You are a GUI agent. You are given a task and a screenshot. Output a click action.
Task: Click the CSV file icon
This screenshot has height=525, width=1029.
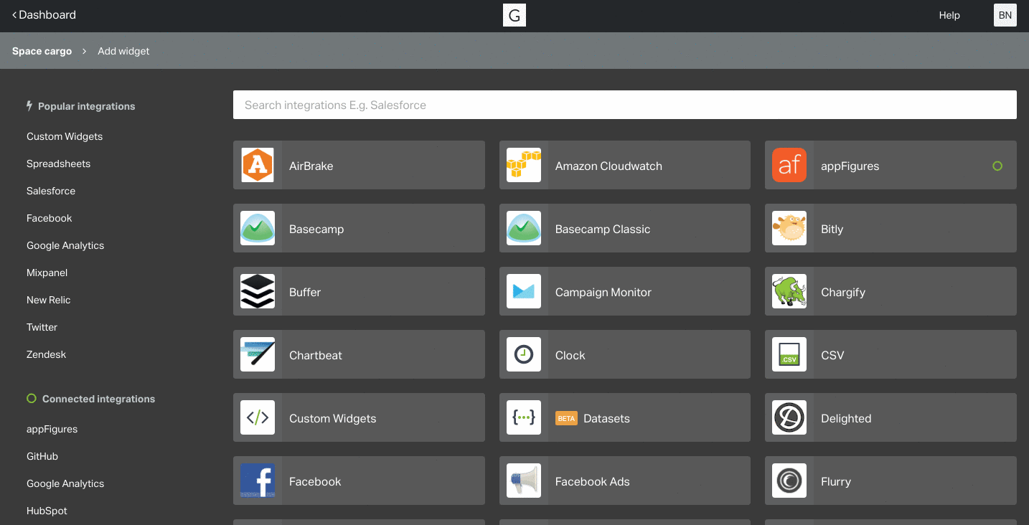pyautogui.click(x=789, y=354)
